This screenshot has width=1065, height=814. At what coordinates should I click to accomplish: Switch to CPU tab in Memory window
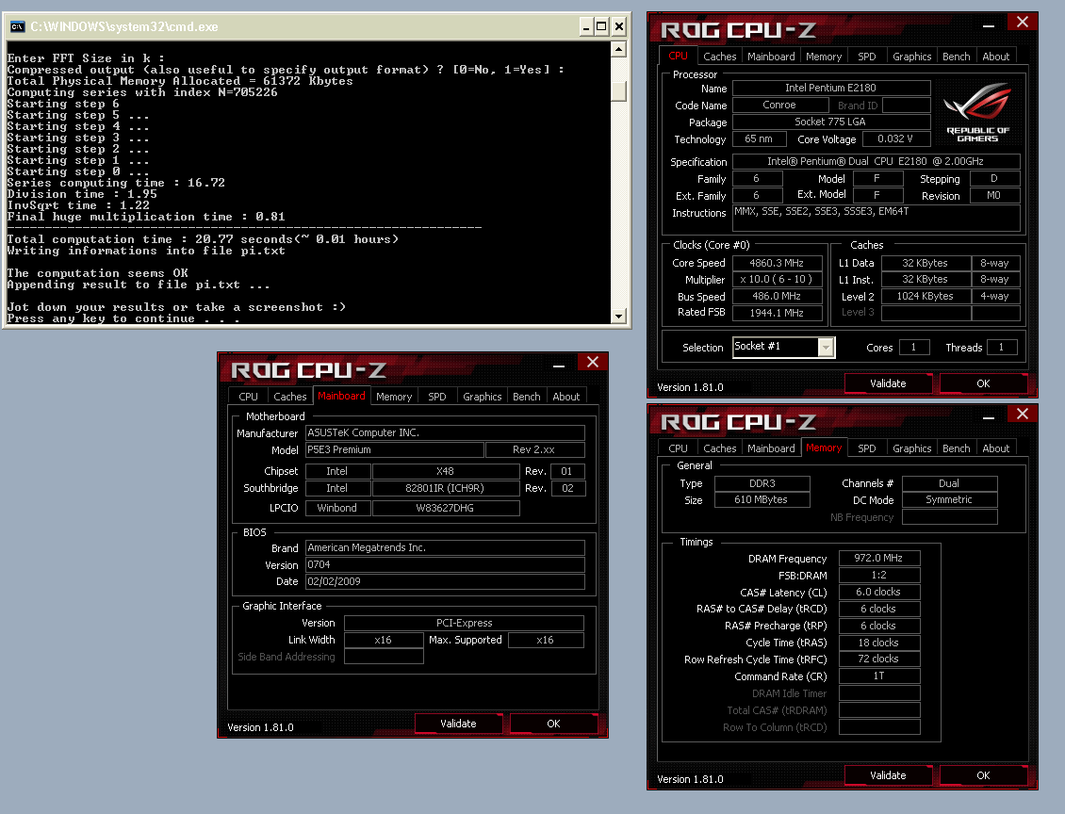[x=678, y=448]
